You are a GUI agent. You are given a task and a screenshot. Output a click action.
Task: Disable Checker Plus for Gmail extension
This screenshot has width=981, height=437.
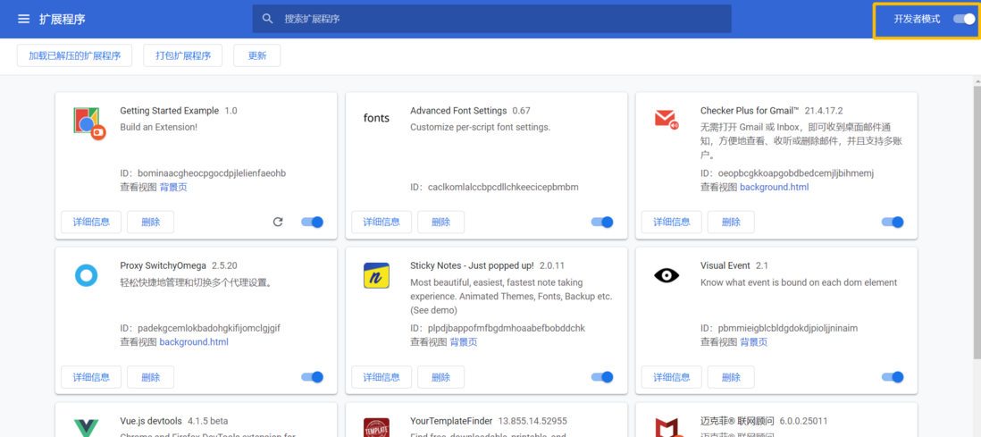tap(893, 222)
